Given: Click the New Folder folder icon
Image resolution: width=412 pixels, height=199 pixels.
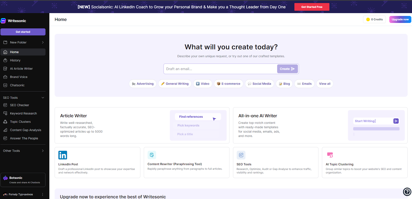Looking at the screenshot, I should pyautogui.click(x=5, y=42).
